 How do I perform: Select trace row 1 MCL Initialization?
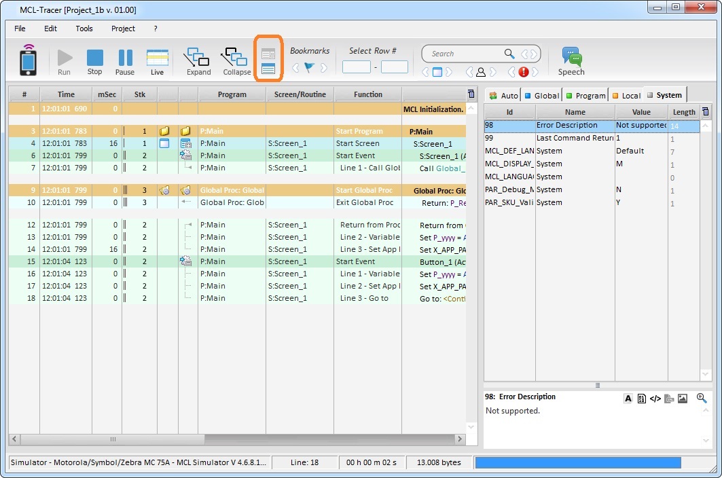pyautogui.click(x=237, y=109)
